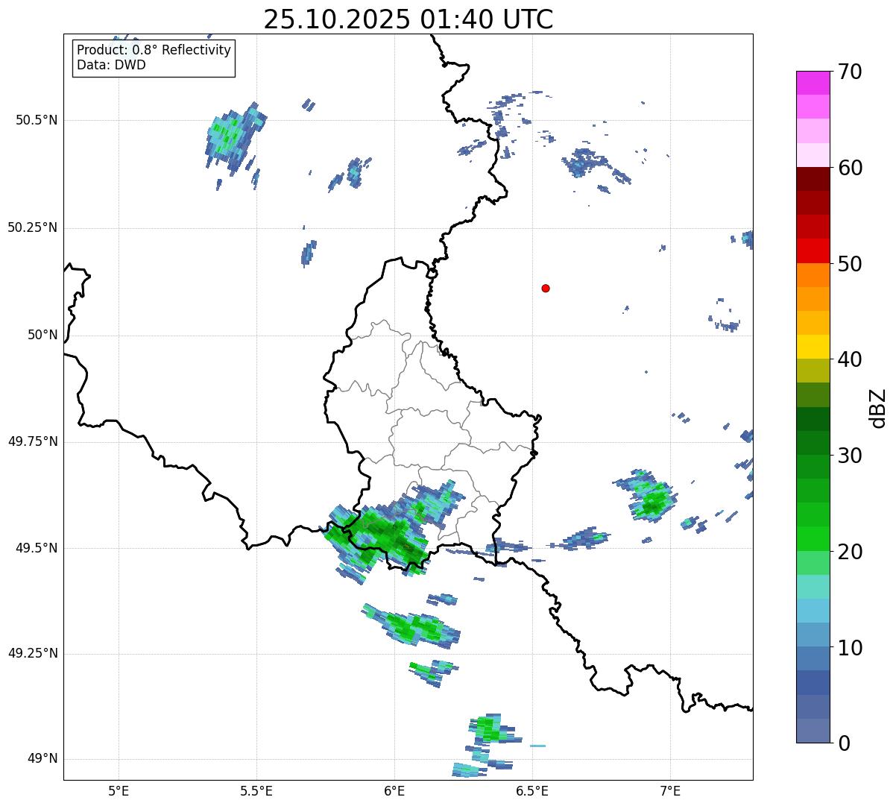Click the 60 dBZ colorbar tick label
Screen dimensions: 896x806
[x=850, y=168]
